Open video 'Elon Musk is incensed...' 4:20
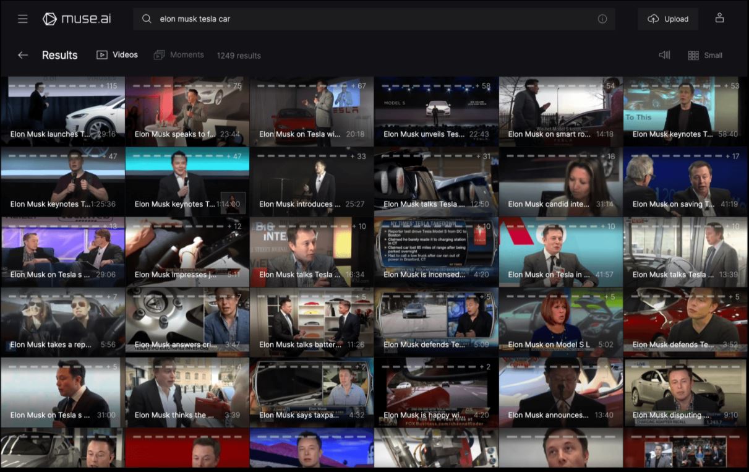 point(436,252)
